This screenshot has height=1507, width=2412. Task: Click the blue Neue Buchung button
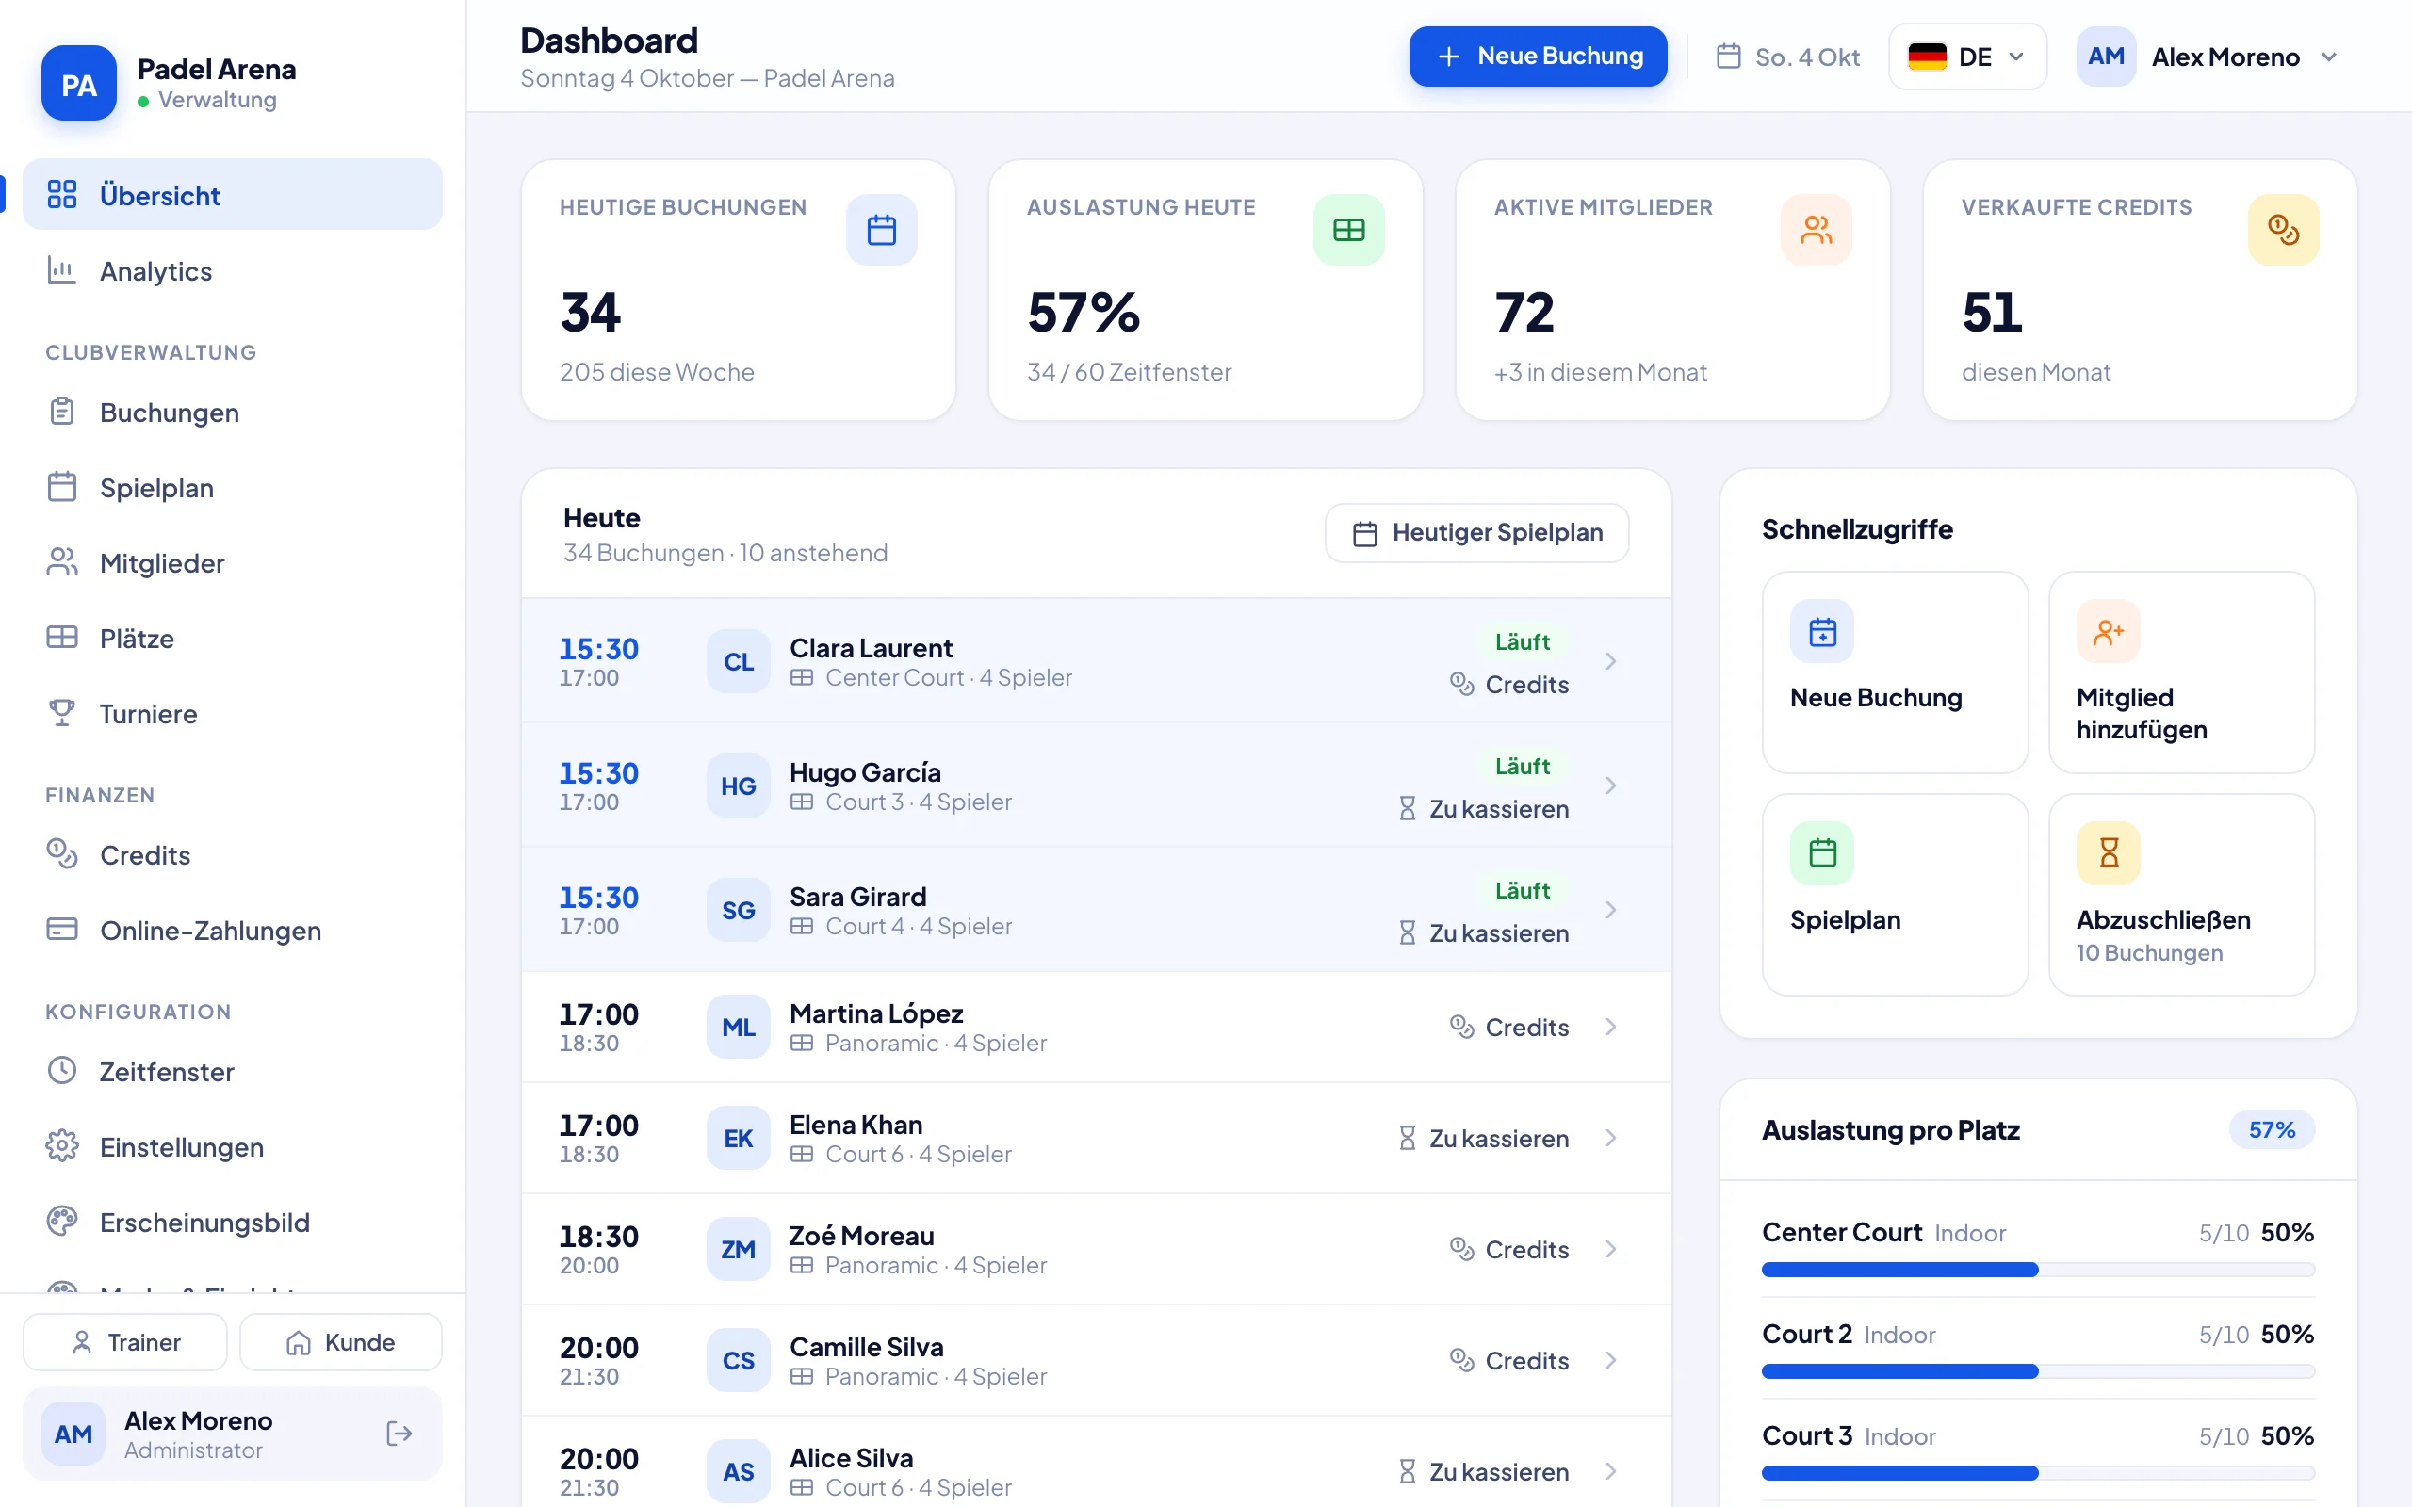(x=1538, y=57)
